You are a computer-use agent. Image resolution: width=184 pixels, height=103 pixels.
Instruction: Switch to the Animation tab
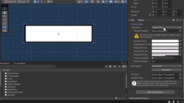click(x=5, y=63)
